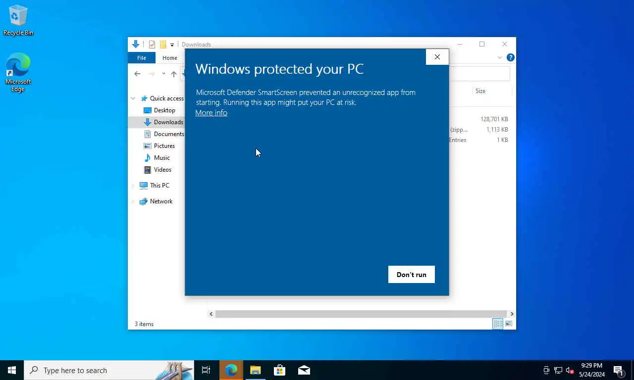
Task: Click the horizontal scrollbar in Explorer
Action: pyautogui.click(x=361, y=314)
